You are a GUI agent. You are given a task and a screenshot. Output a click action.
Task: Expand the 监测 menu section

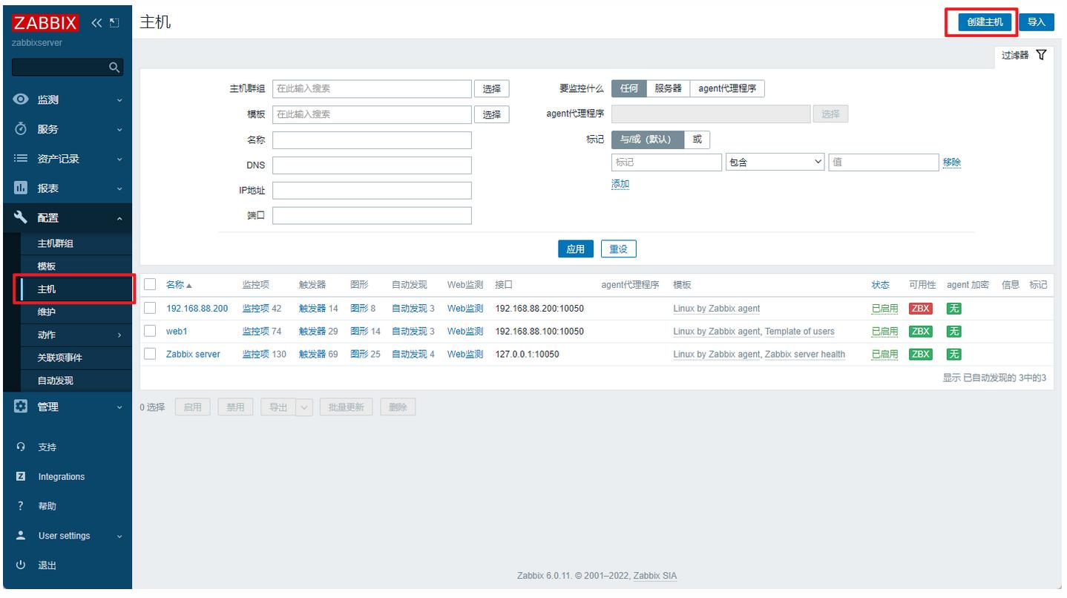(x=119, y=100)
